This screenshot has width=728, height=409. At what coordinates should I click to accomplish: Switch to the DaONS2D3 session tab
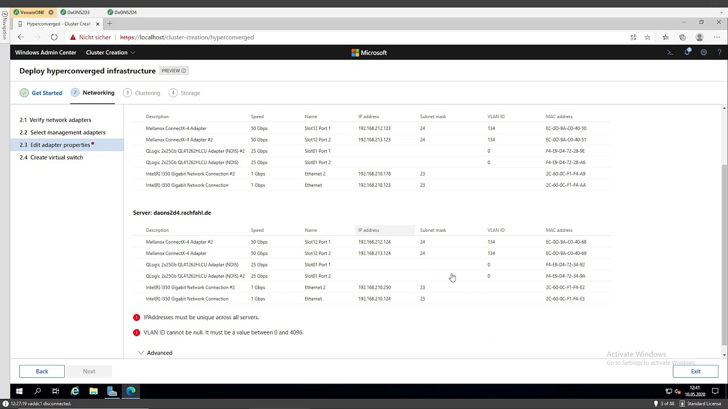pos(75,12)
